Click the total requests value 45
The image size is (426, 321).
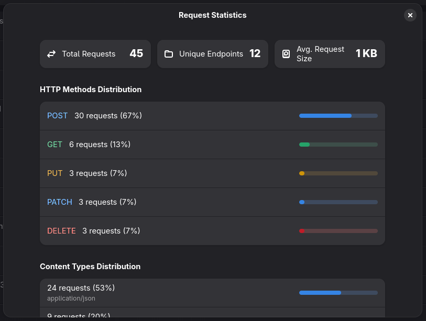pos(136,53)
